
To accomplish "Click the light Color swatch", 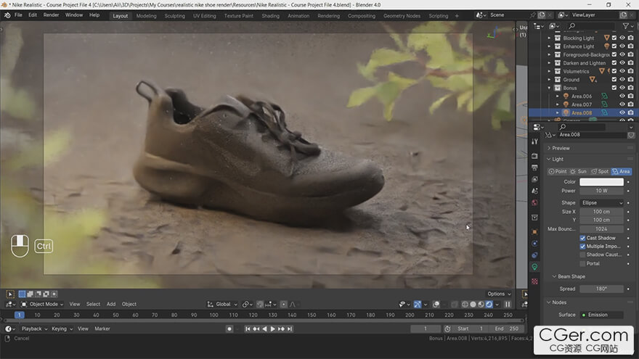I will [601, 182].
